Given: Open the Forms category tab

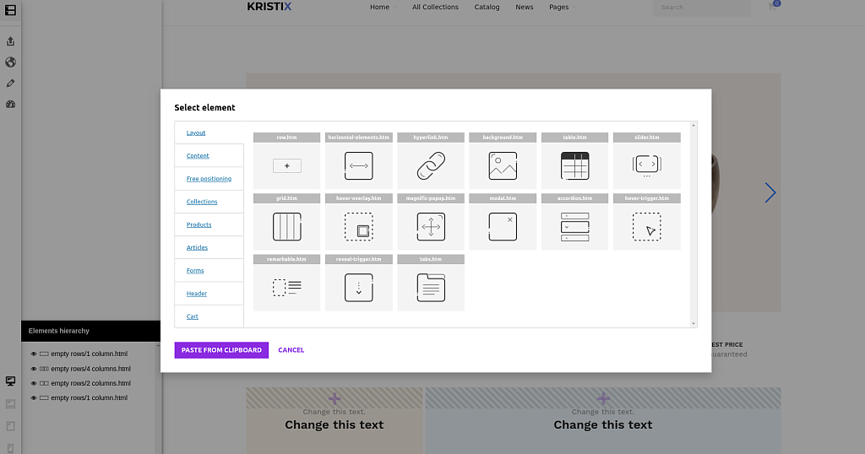Looking at the screenshot, I should tap(195, 271).
